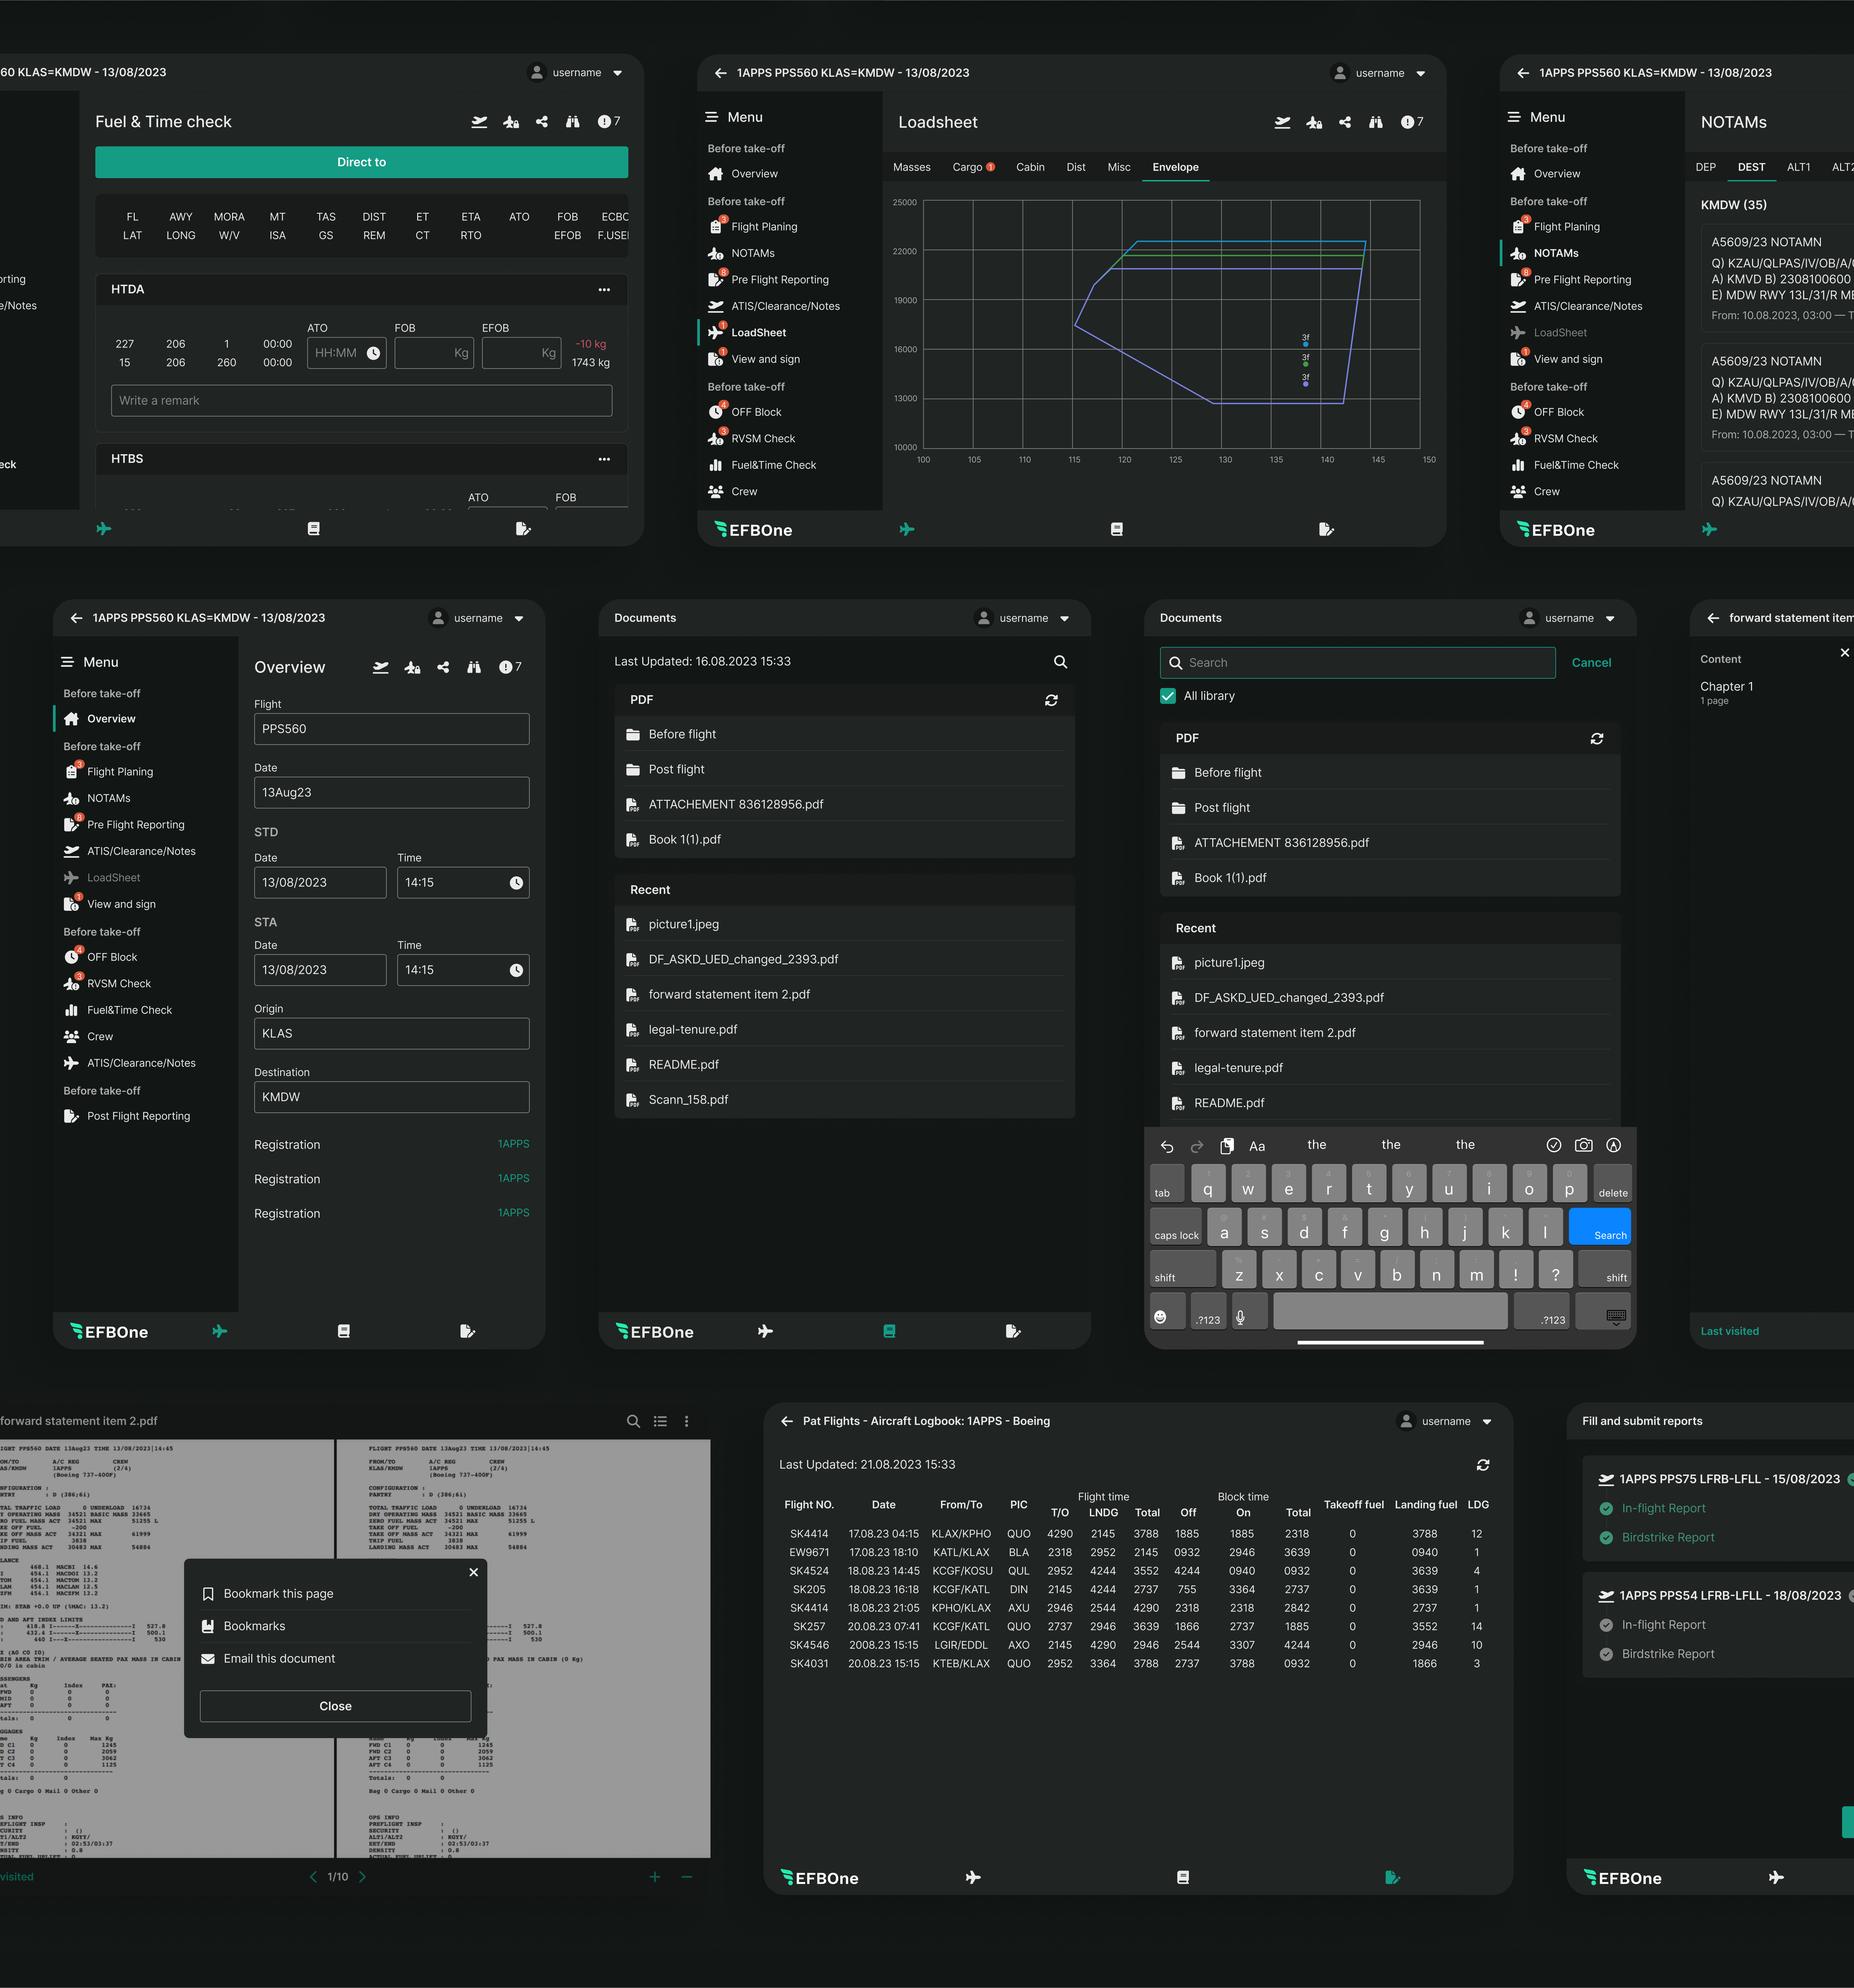Screen dimensions: 1854x1988
Task: Open Post Flight Reporting in Overview menu
Action: pyautogui.click(x=138, y=1116)
